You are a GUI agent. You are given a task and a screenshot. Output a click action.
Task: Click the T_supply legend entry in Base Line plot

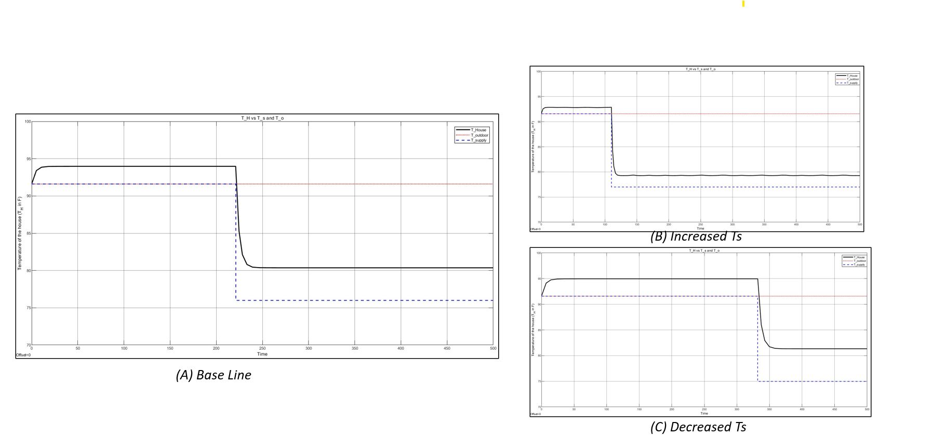coord(478,140)
